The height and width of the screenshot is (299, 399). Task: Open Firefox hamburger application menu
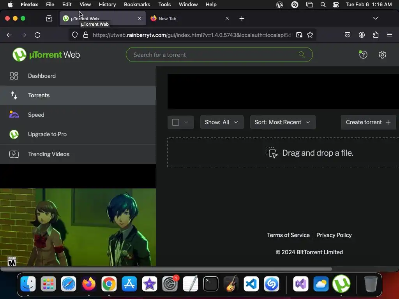(x=390, y=35)
